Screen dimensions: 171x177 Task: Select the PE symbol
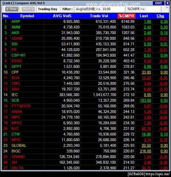click(14, 50)
